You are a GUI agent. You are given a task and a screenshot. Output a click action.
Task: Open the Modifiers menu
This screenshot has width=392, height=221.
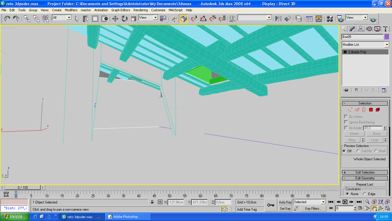click(x=71, y=10)
